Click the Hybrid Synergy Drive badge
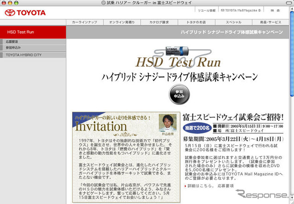294x204 pixels. (x=177, y=51)
